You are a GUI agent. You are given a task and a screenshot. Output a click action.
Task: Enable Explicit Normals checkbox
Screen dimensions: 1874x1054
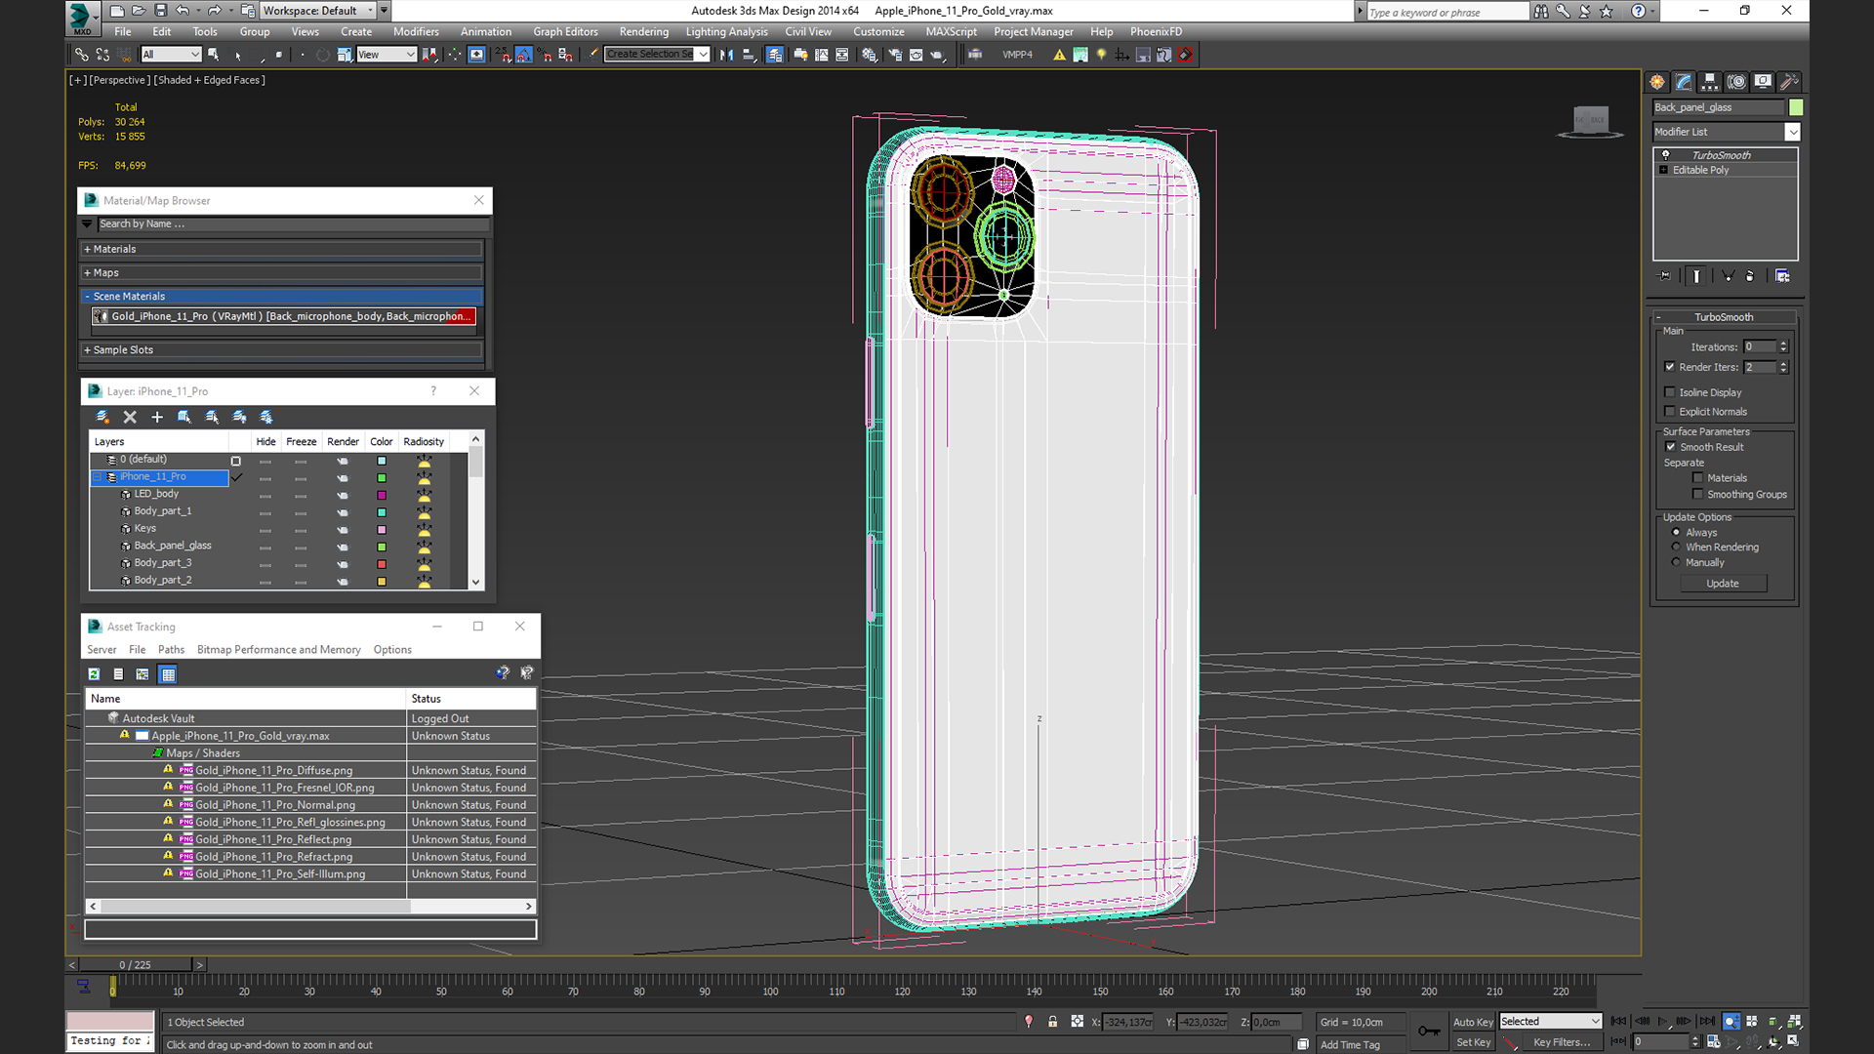(x=1669, y=412)
